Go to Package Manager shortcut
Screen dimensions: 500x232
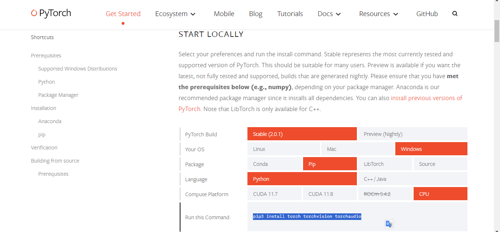coord(58,95)
